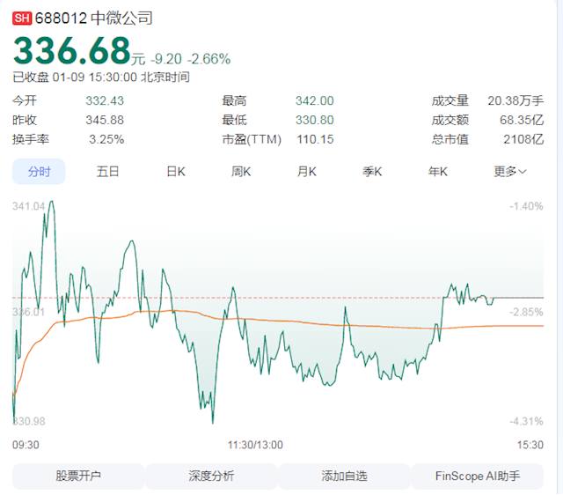
Task: Click the current price 336.68
Action: pos(70,51)
